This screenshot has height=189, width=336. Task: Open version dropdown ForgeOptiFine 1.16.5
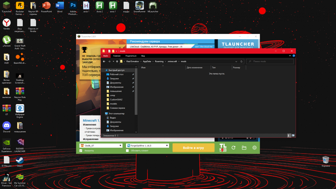click(147, 146)
